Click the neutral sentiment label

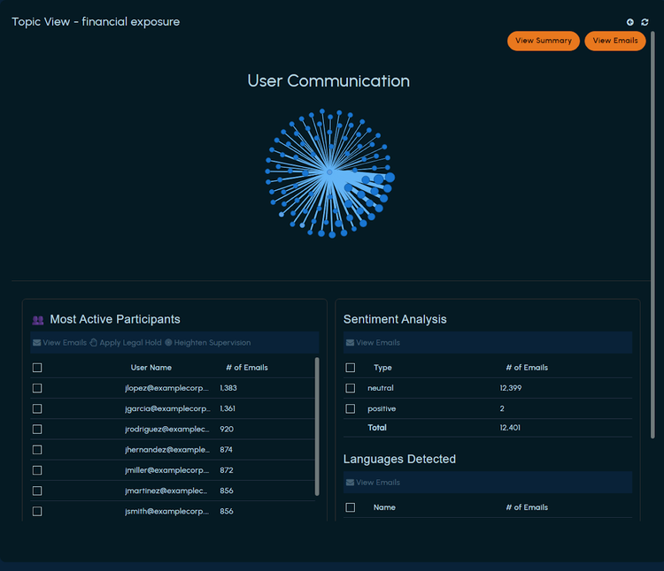pyautogui.click(x=381, y=388)
